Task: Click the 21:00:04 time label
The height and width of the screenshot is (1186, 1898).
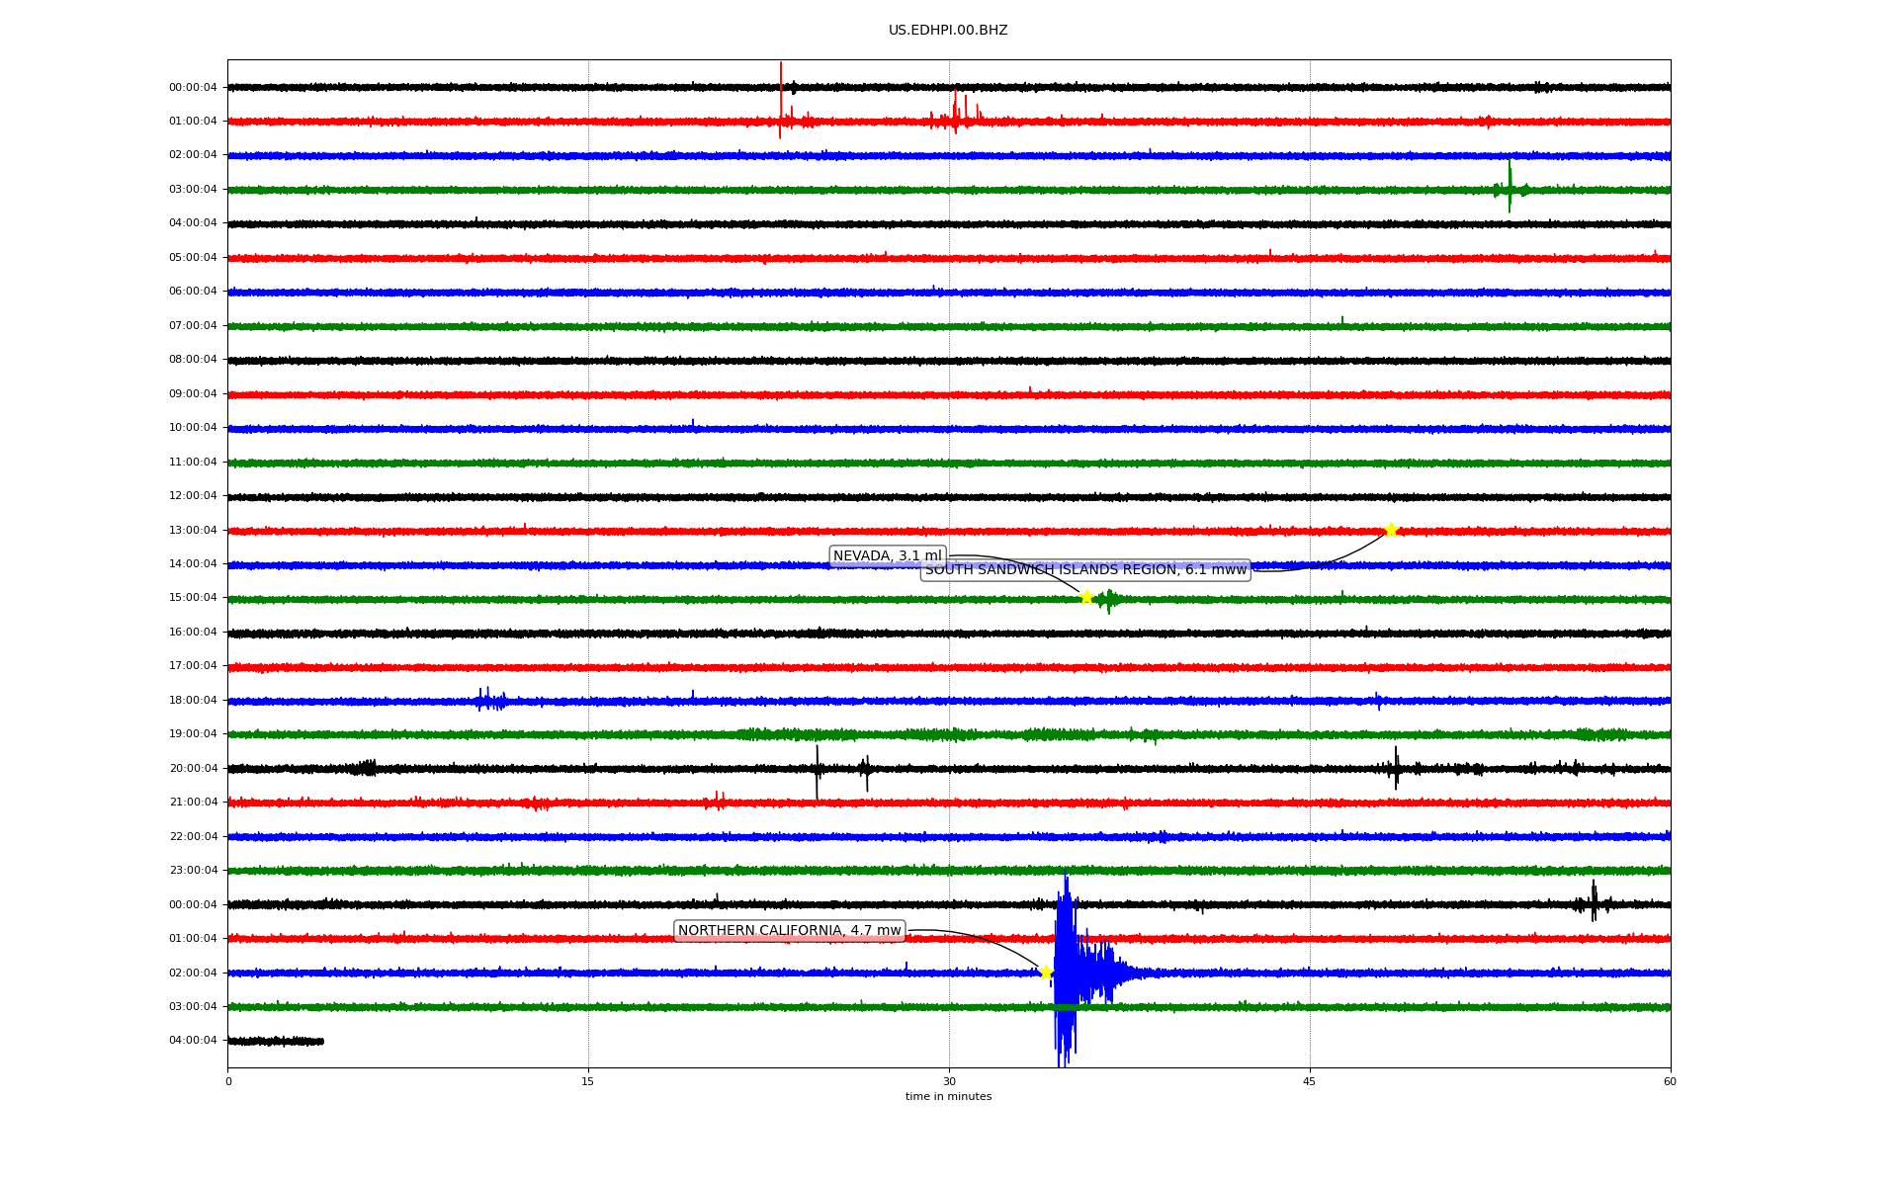Action: [193, 803]
